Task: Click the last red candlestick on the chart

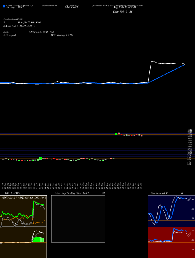Action: (142, 136)
